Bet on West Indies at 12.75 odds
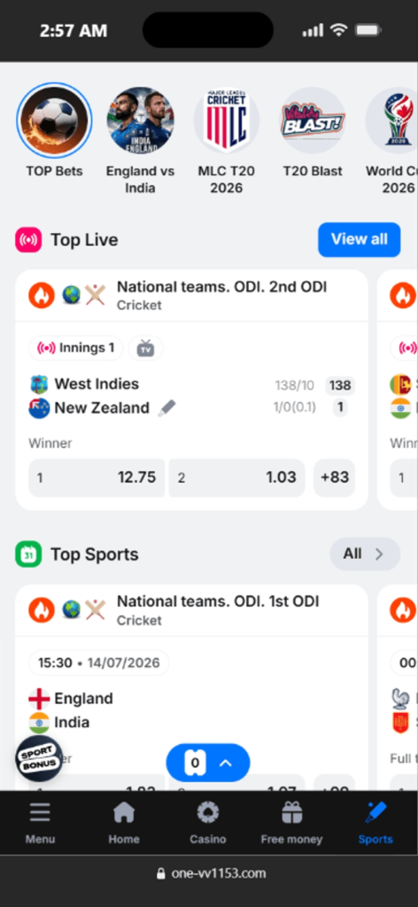 pos(97,477)
